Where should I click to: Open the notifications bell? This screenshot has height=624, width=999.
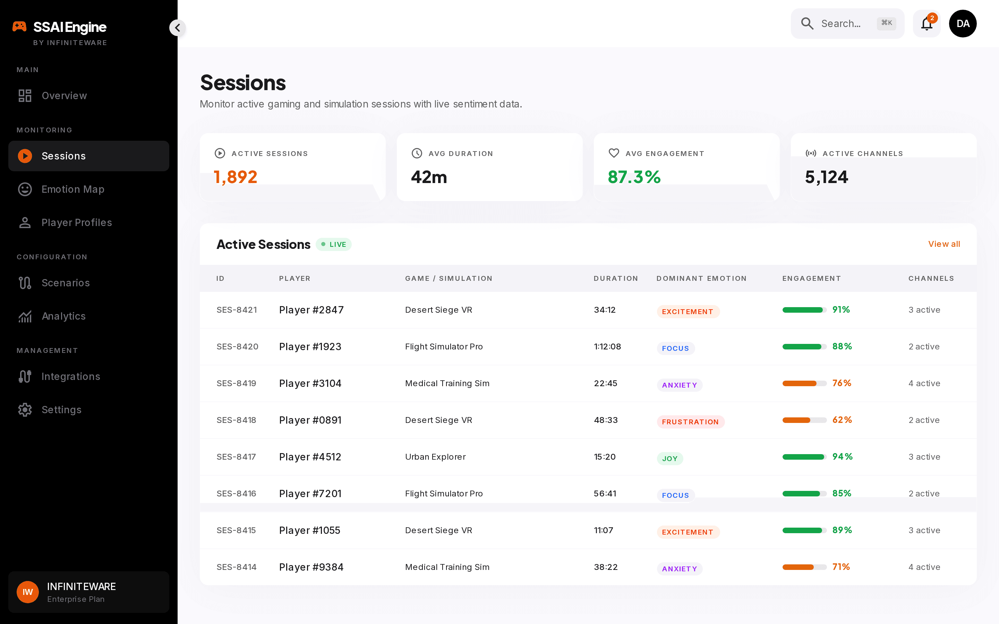[x=927, y=24]
